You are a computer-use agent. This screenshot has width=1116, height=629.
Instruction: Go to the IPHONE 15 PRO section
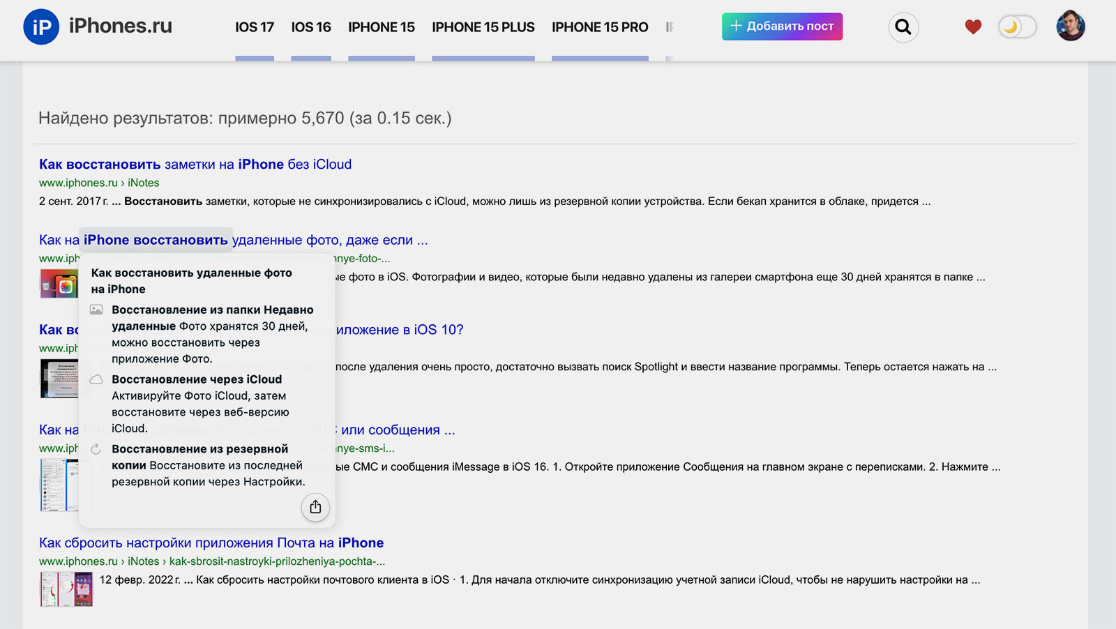tap(600, 27)
